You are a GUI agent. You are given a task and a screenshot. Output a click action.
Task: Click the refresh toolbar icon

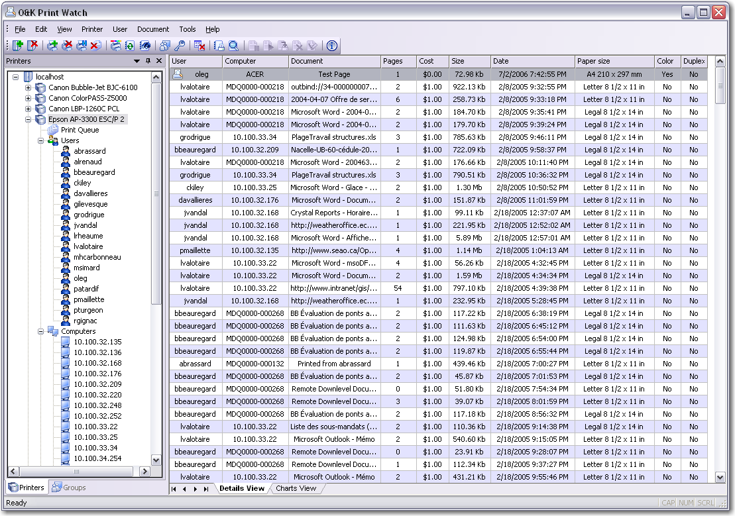(130, 46)
